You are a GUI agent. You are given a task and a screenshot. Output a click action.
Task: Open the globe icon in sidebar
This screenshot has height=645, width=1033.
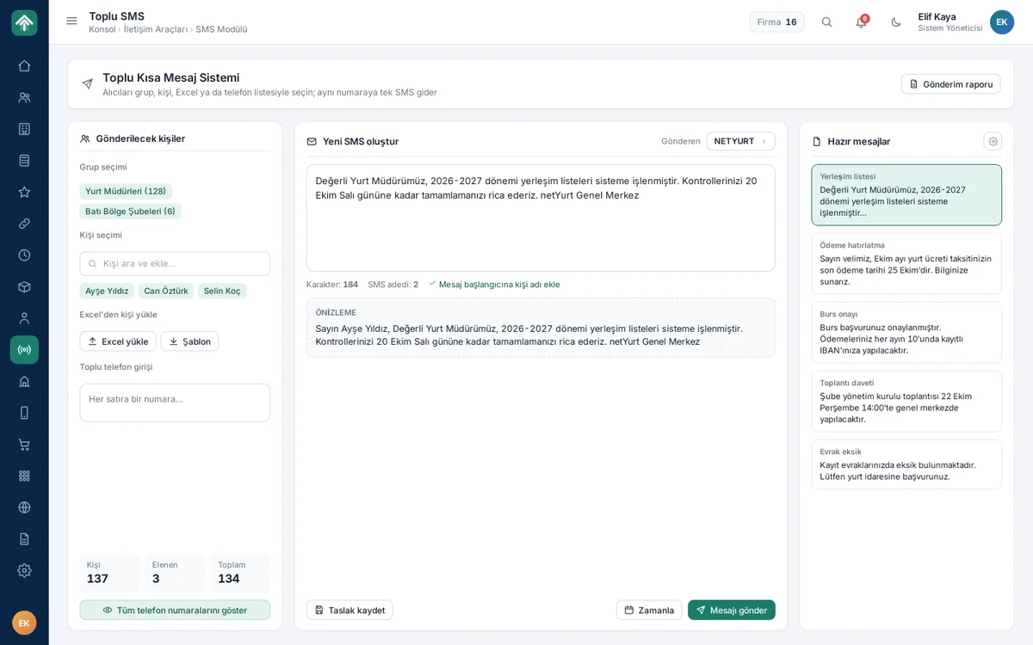[24, 507]
